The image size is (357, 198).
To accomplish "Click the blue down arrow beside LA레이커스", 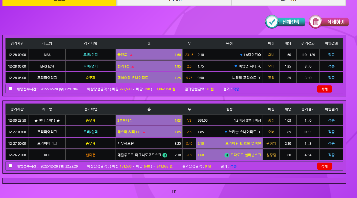I will pyautogui.click(x=241, y=55).
